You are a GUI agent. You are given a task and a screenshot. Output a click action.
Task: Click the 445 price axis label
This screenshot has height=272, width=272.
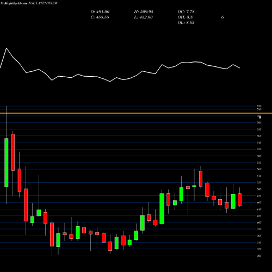(259, 209)
